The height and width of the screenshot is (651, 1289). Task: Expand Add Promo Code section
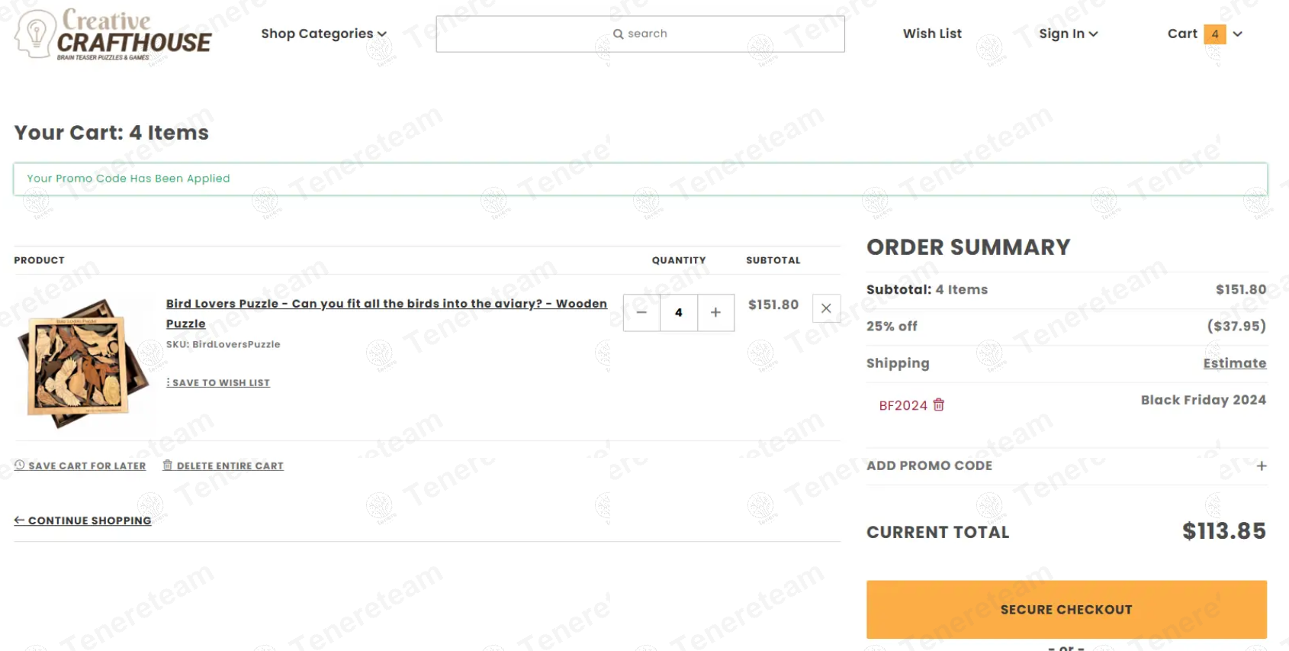(x=1066, y=466)
